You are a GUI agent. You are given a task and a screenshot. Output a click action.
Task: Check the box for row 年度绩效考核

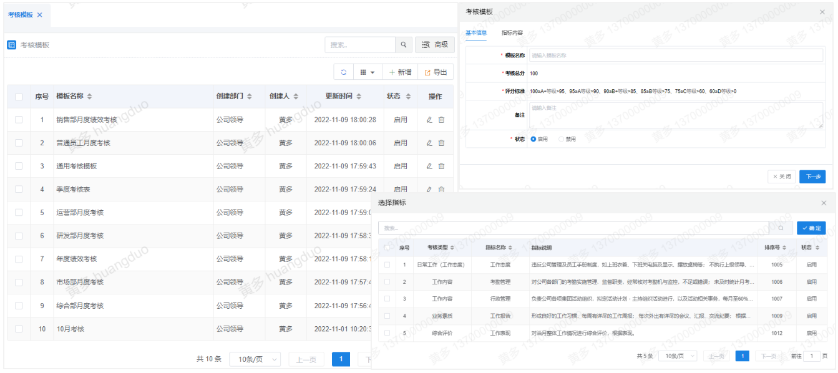click(19, 259)
